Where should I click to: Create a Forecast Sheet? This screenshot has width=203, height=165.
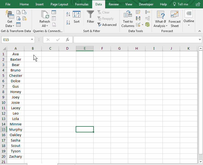(x=175, y=19)
